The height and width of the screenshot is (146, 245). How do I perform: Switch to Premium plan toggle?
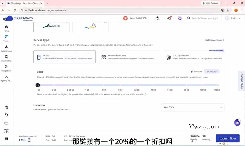(x=197, y=72)
